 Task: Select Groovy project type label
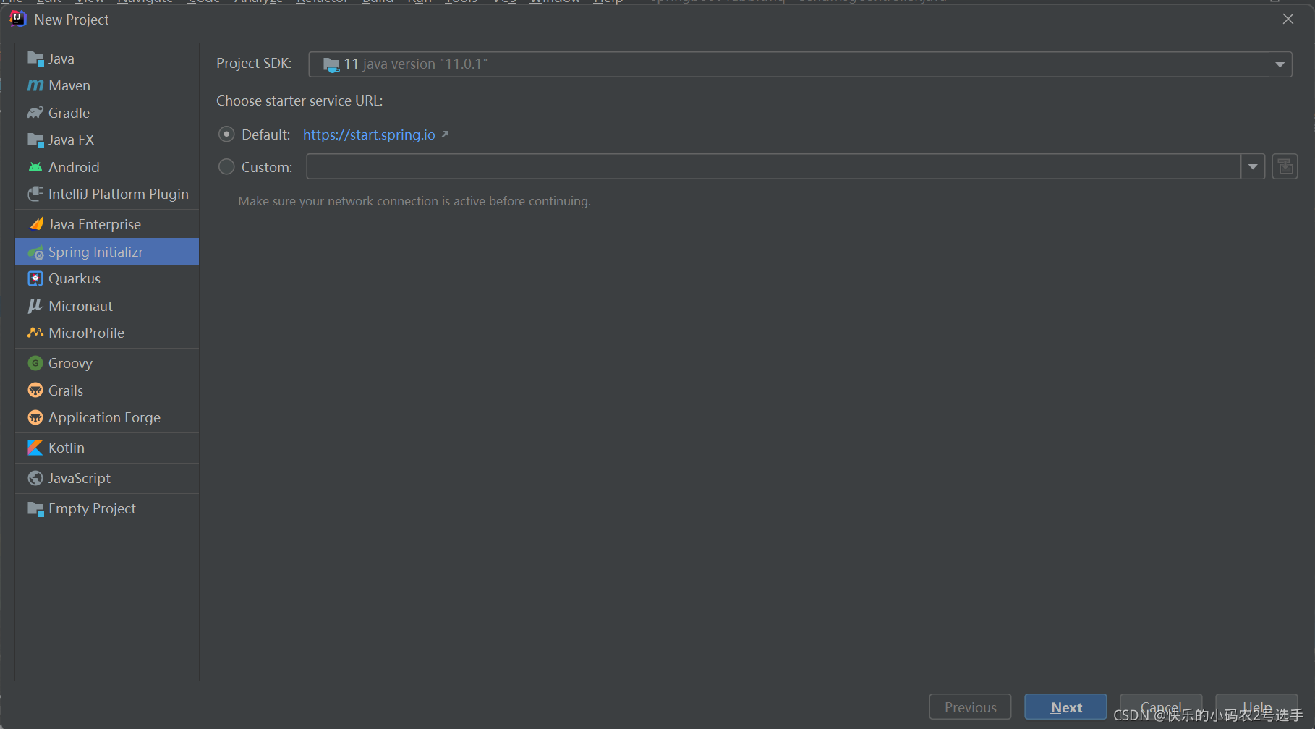70,363
